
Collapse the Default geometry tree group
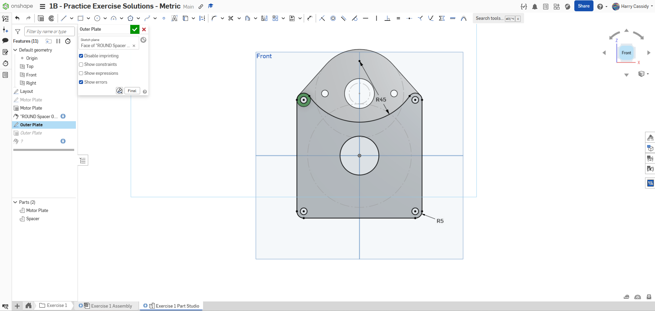coord(15,50)
